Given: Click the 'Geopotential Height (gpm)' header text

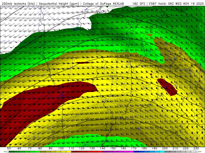Looking at the screenshot, I should tap(59, 4).
